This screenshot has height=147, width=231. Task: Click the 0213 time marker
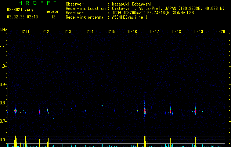tap(67, 32)
